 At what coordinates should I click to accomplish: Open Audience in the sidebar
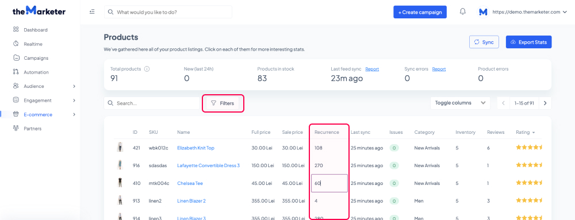point(34,86)
